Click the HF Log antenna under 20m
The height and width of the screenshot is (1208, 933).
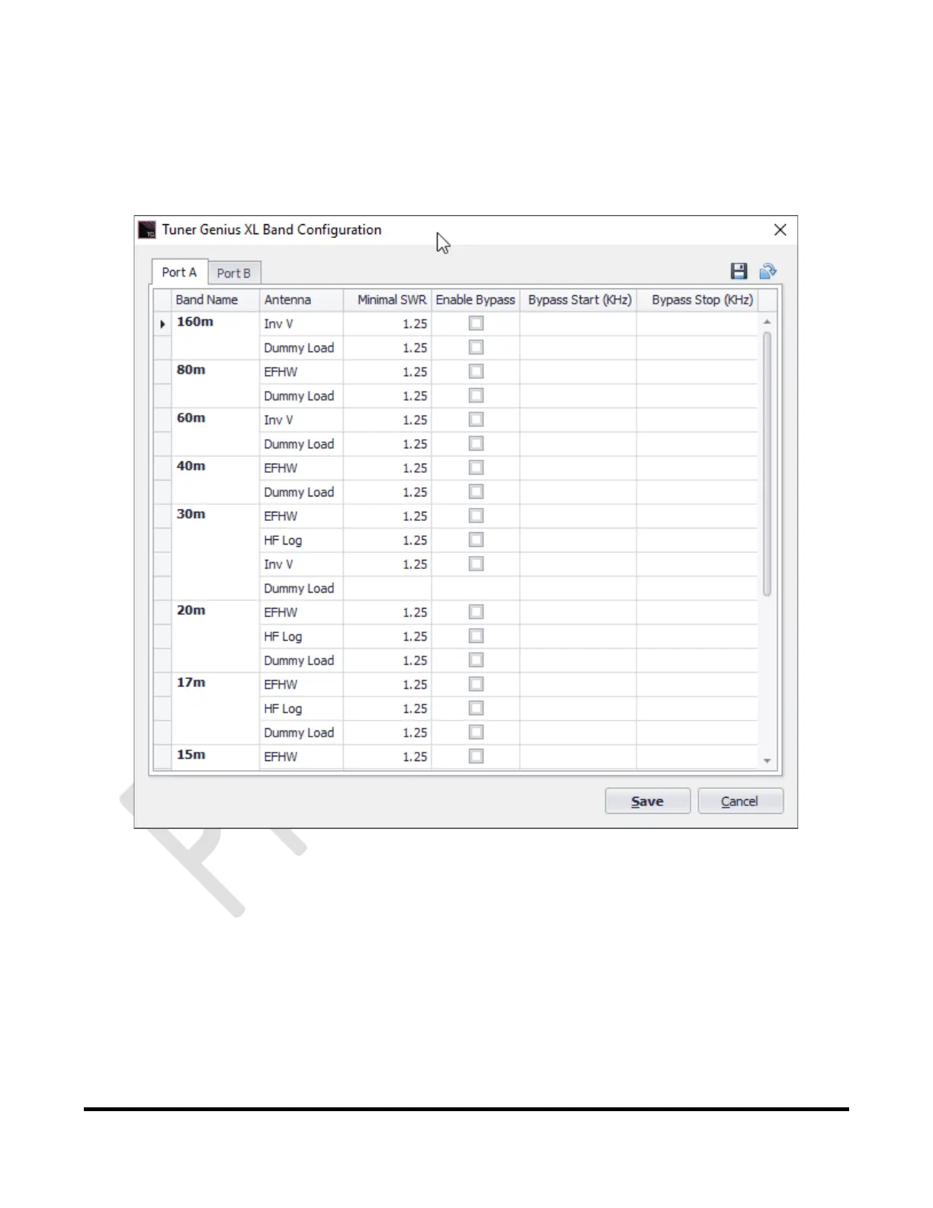tap(302, 637)
